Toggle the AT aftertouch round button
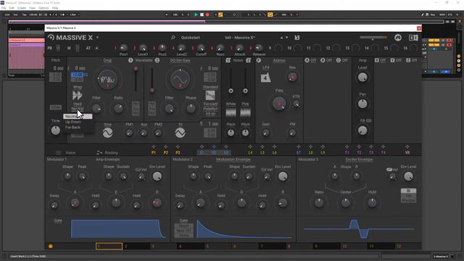Screen dimensions: 464x261 tap(96, 49)
